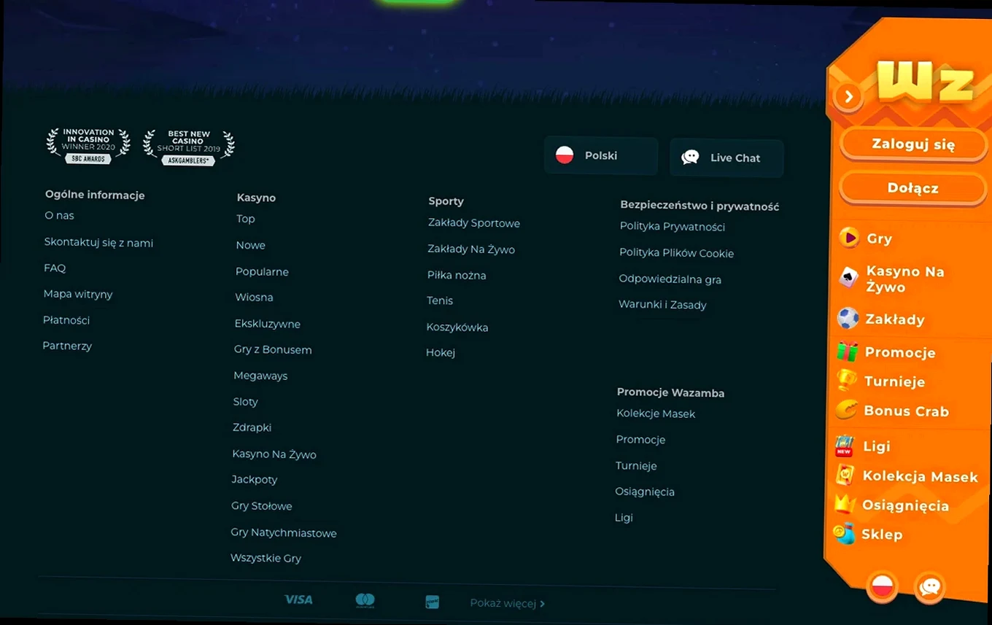Open Polityka Prywatności link
This screenshot has width=992, height=625.
[672, 227]
